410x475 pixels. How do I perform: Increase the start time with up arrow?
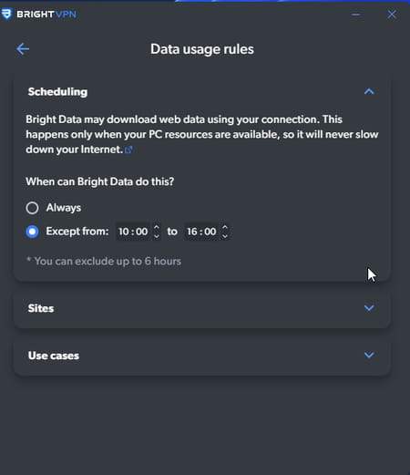coord(157,227)
